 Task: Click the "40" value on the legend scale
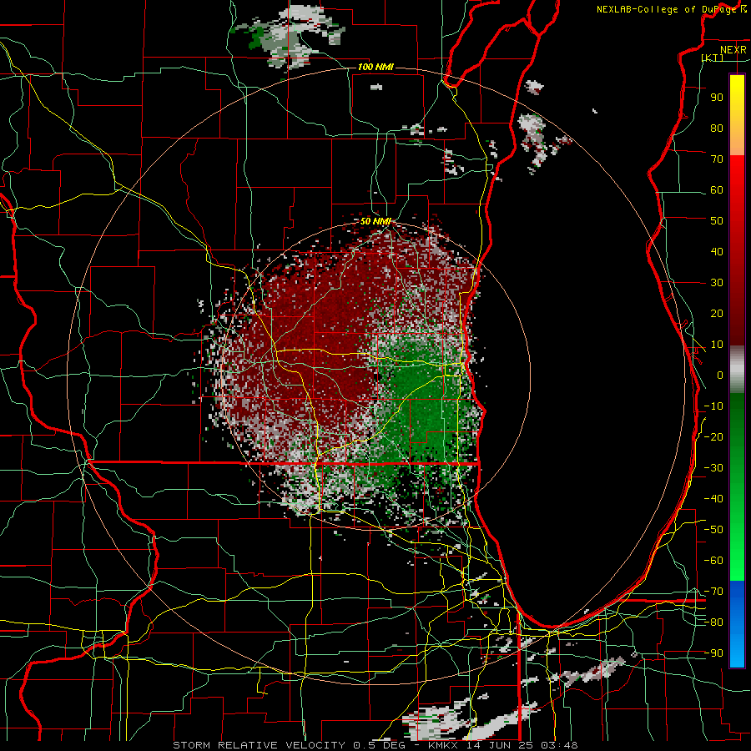pos(717,252)
